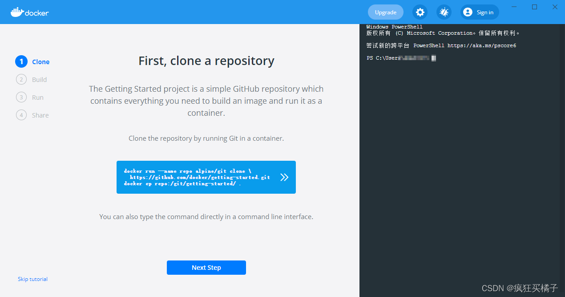Viewport: 565px width, 297px height.
Task: Click the Sign in button
Action: point(480,12)
